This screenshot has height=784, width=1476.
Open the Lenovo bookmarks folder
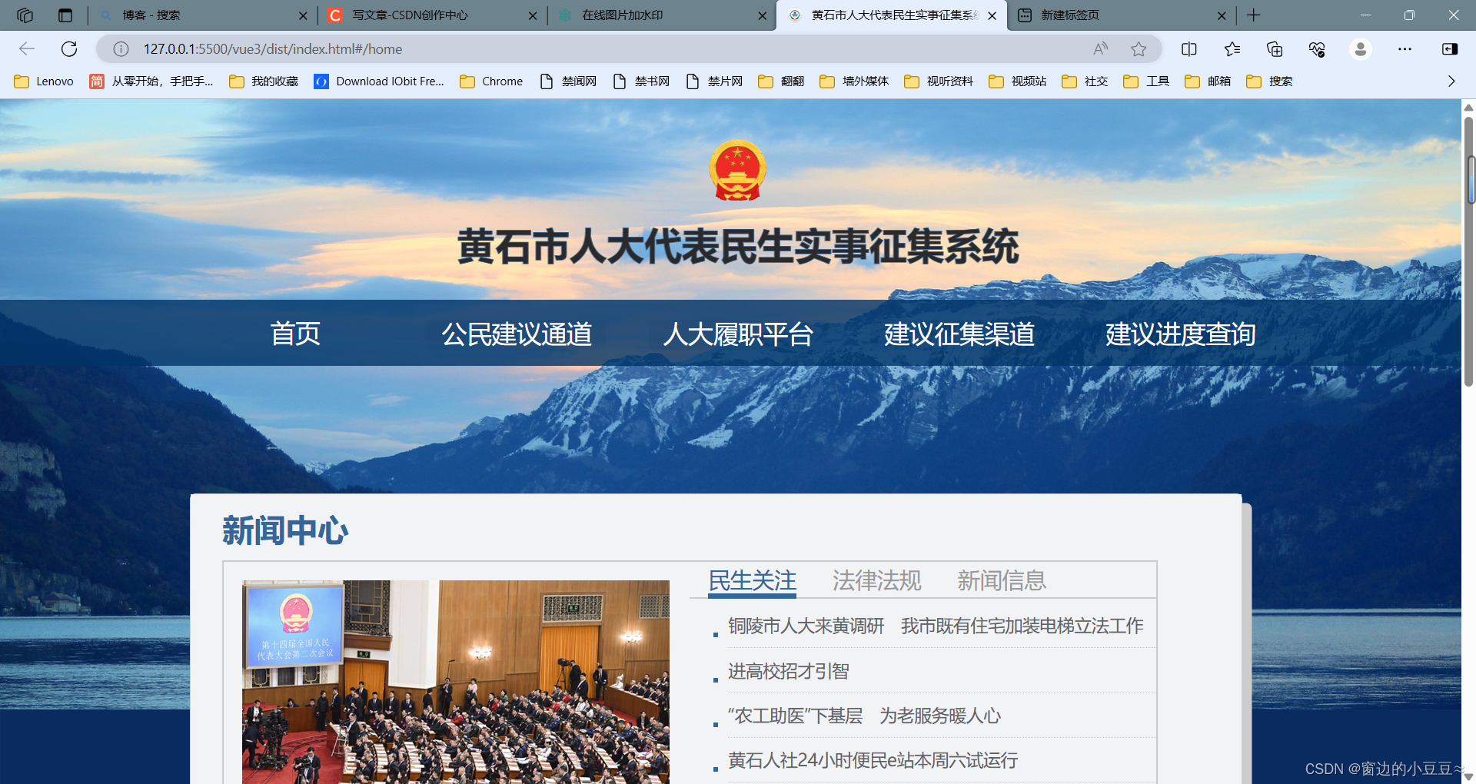44,81
